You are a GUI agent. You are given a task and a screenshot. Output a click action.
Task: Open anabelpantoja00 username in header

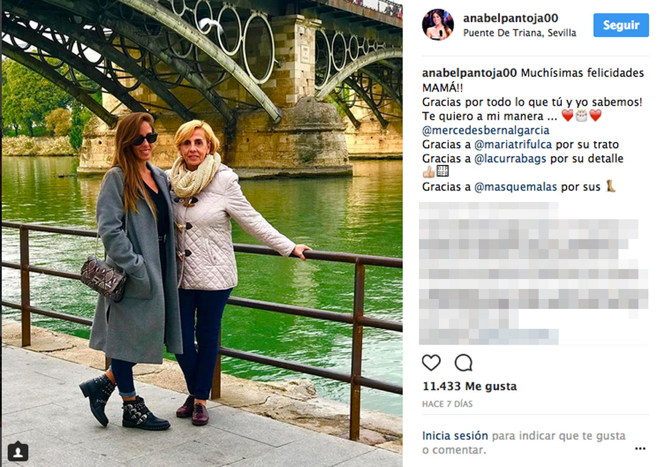511,18
